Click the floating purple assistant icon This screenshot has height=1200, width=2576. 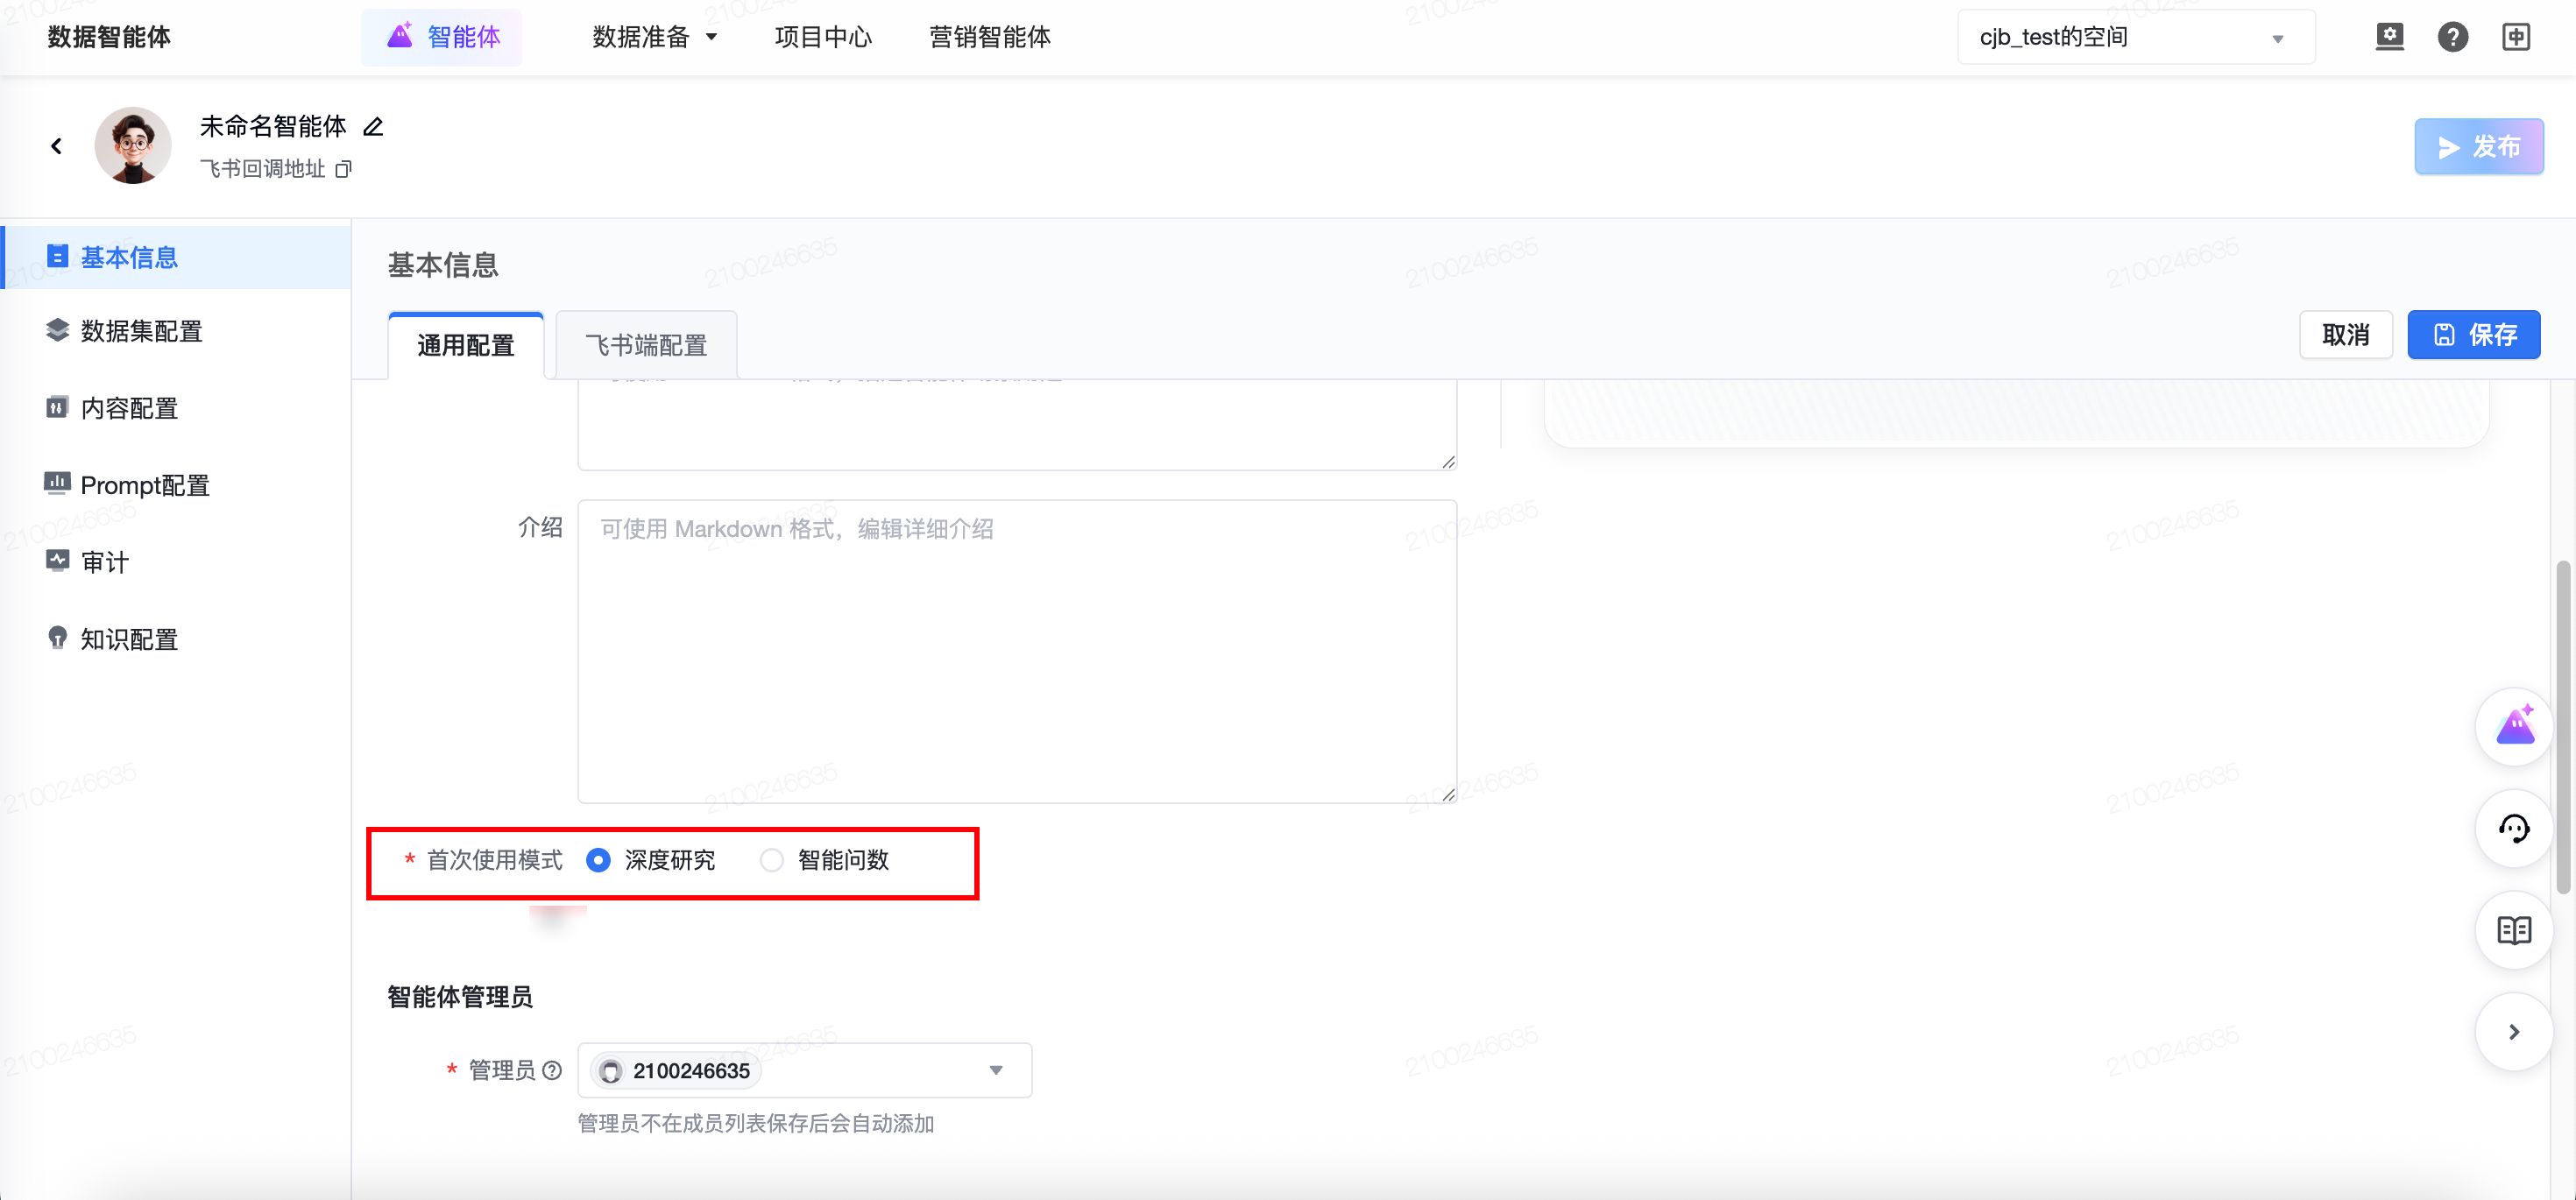pyautogui.click(x=2513, y=726)
